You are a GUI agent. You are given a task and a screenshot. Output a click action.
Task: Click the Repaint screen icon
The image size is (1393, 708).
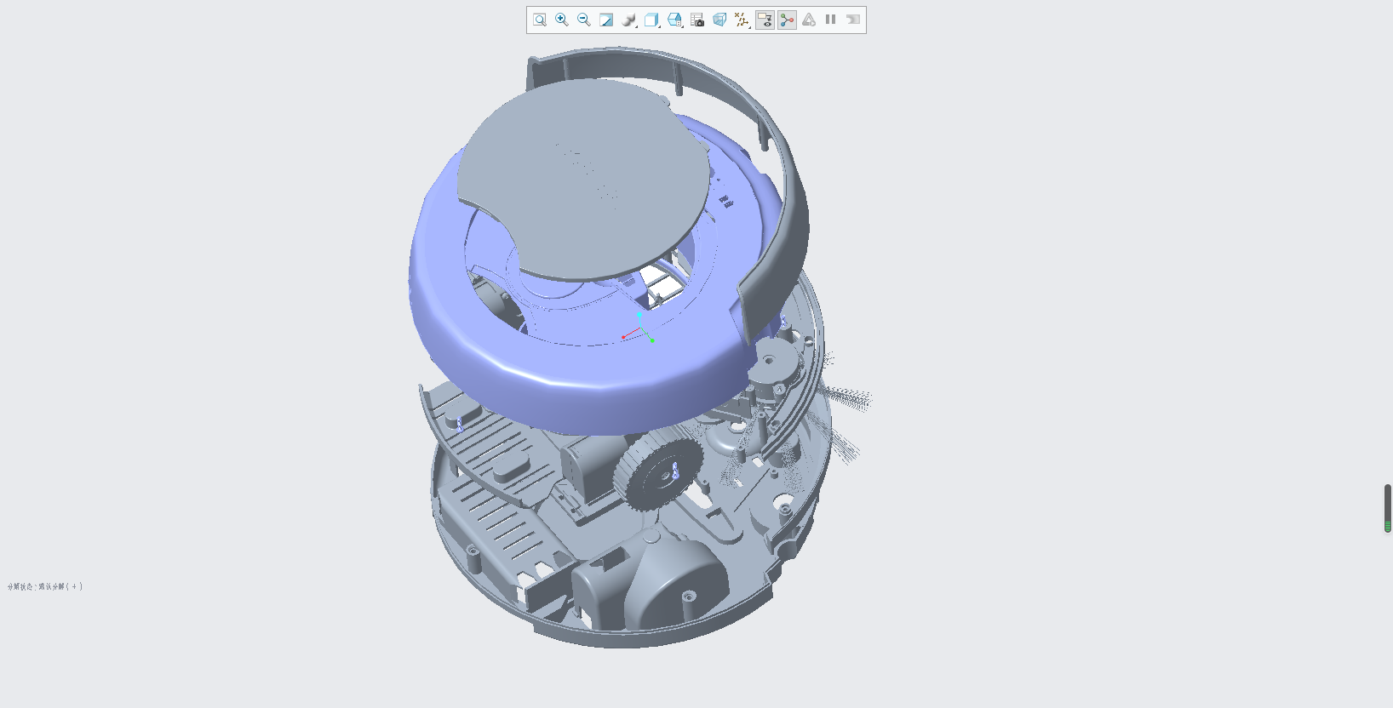point(606,20)
